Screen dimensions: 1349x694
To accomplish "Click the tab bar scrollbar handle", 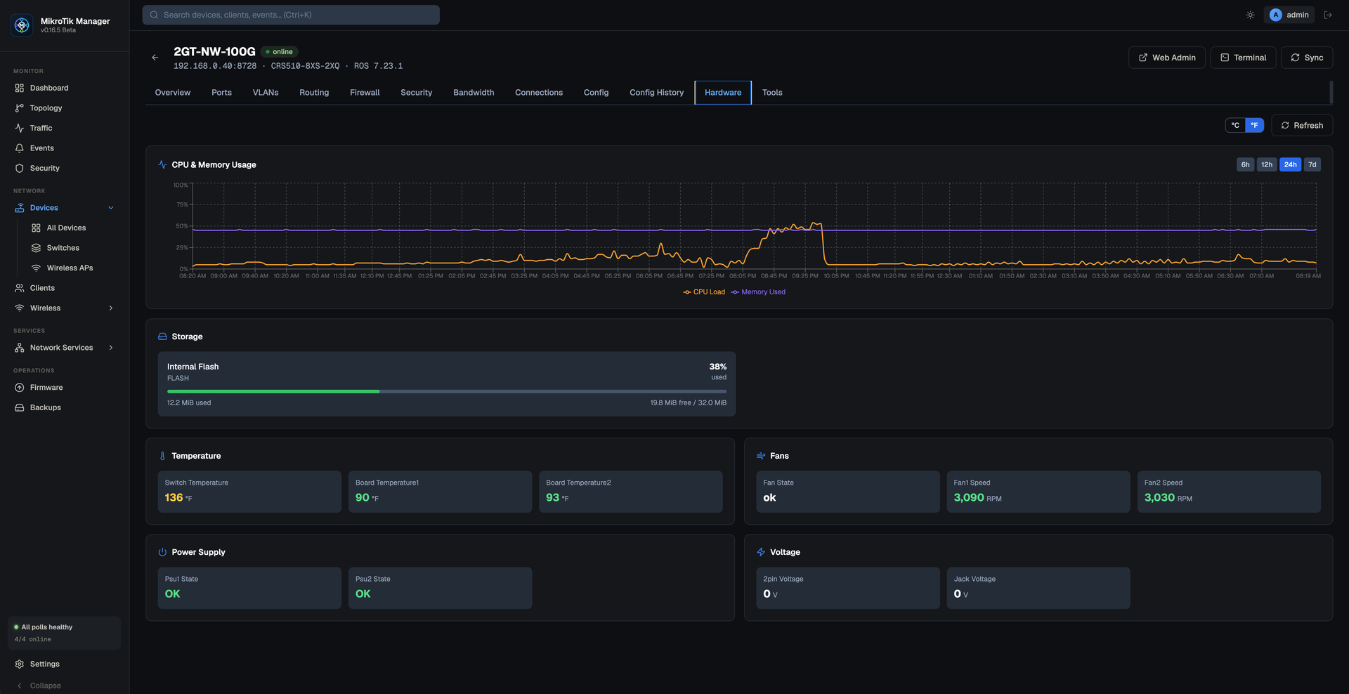I will click(x=1331, y=93).
